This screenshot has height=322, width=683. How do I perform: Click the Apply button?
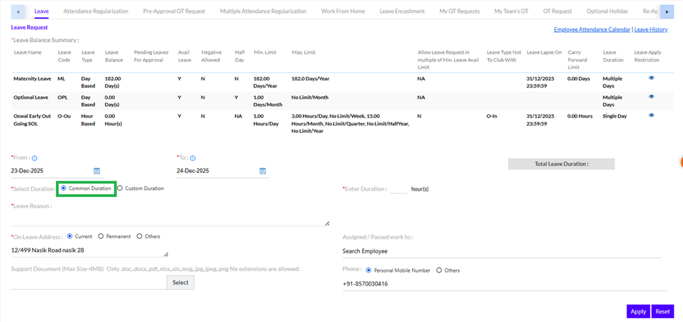[x=638, y=311]
